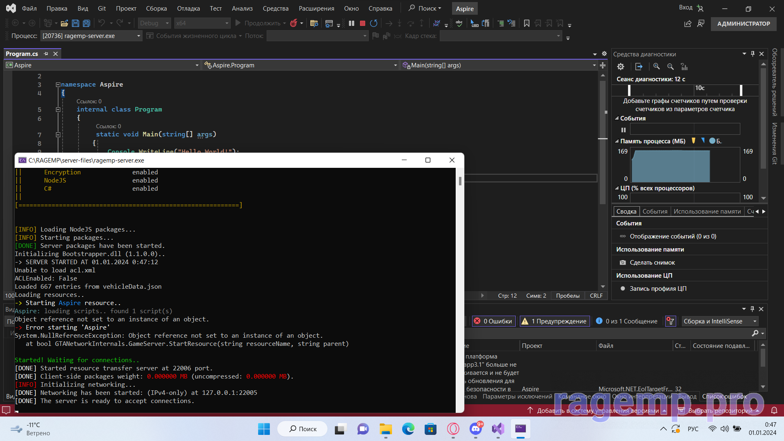Open File Explorer from taskbar
This screenshot has height=441, width=784.
click(x=385, y=429)
